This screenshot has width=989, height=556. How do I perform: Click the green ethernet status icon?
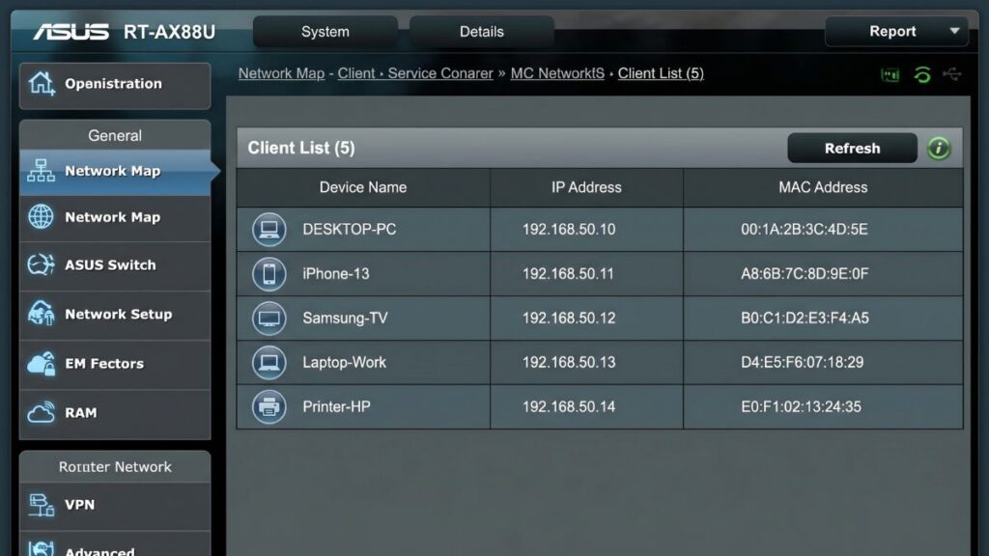(x=890, y=75)
